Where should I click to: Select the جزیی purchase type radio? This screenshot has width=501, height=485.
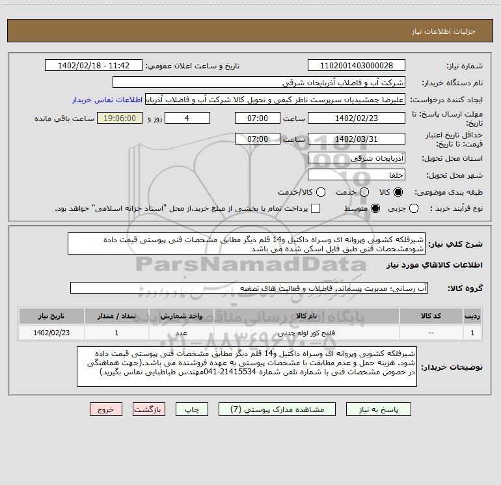tap(413, 208)
